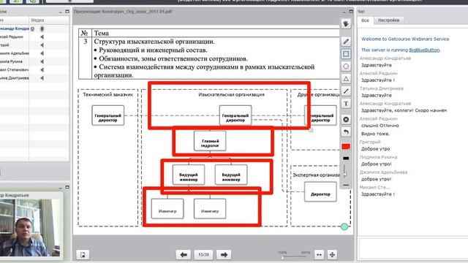Open slide selector showing 15/39
This screenshot has height=263, width=468.
tap(203, 255)
